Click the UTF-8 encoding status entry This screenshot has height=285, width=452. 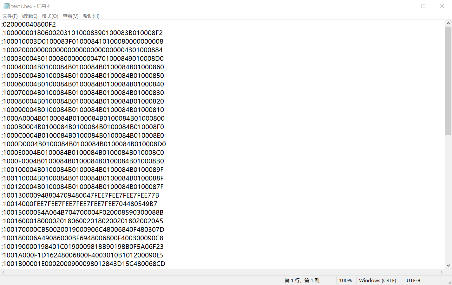(413, 281)
